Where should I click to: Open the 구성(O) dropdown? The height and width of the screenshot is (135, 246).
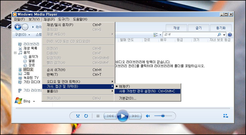click(22, 35)
